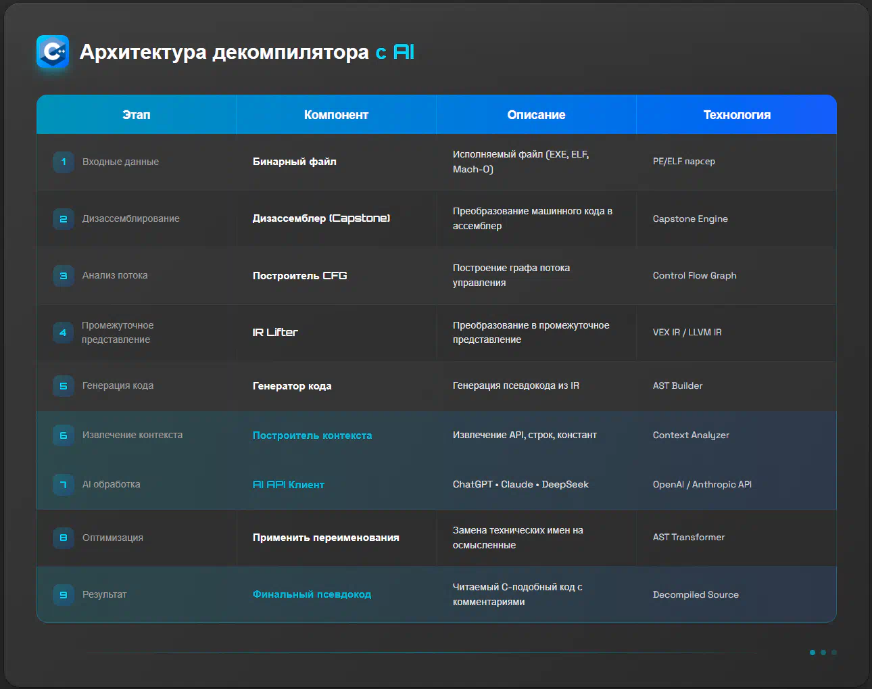
Task: Click the last pagination dot
Action: pos(834,652)
